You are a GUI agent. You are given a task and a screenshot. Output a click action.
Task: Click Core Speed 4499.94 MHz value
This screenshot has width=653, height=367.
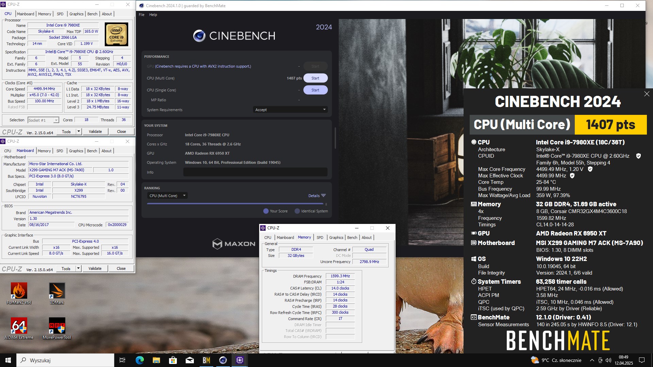(44, 89)
